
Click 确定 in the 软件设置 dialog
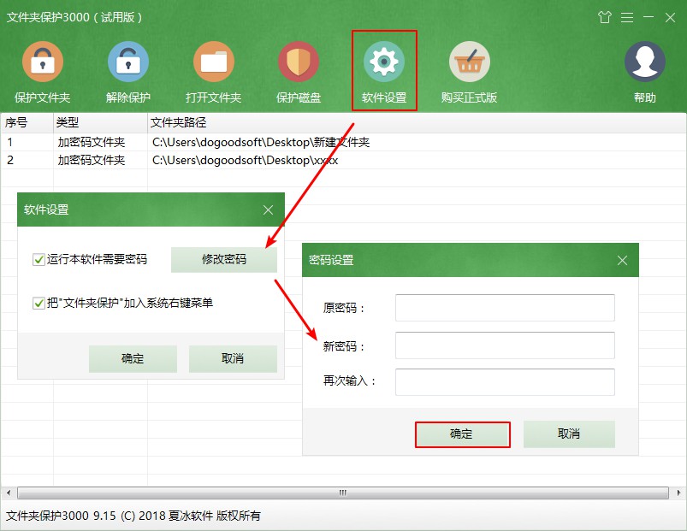point(133,359)
